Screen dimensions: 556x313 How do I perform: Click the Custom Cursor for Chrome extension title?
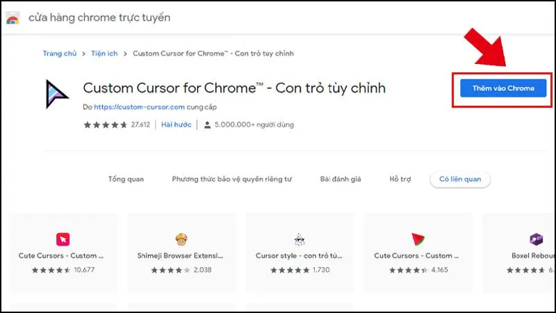(x=234, y=88)
